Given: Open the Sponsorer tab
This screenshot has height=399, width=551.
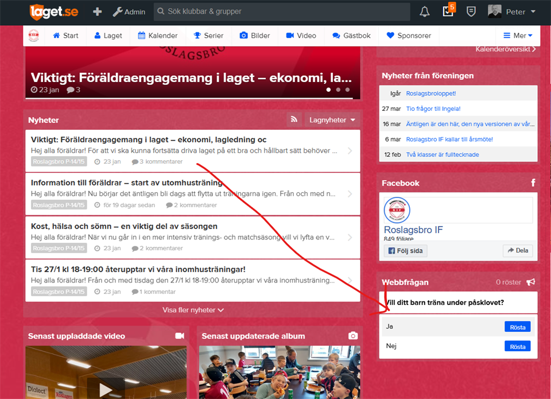Looking at the screenshot, I should pos(409,36).
